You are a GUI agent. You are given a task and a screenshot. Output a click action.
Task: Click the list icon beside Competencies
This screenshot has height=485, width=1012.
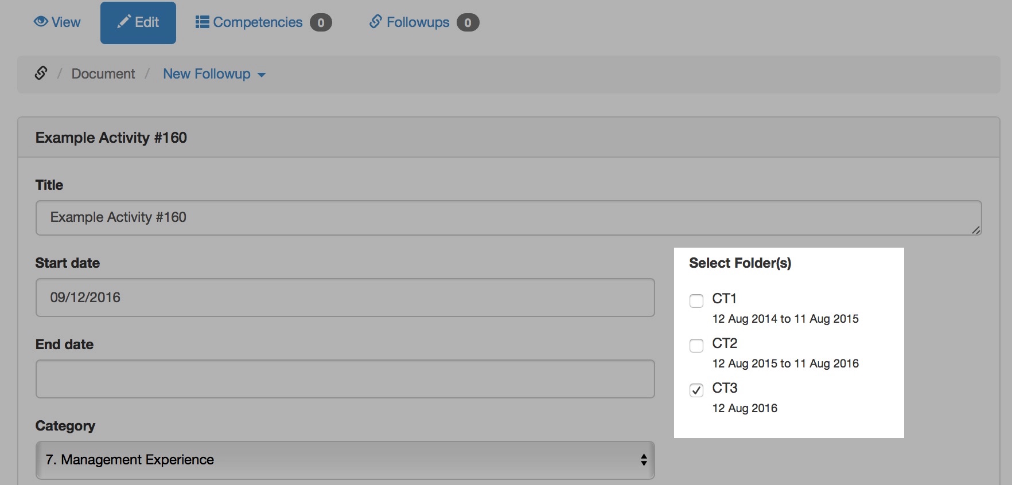pos(202,22)
